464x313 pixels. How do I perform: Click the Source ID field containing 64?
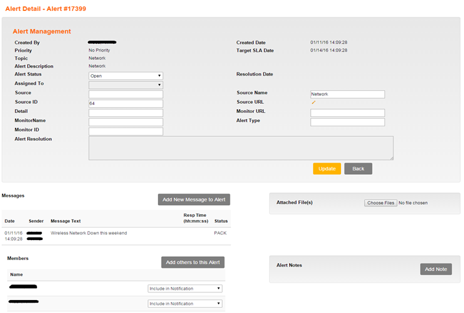click(x=126, y=103)
